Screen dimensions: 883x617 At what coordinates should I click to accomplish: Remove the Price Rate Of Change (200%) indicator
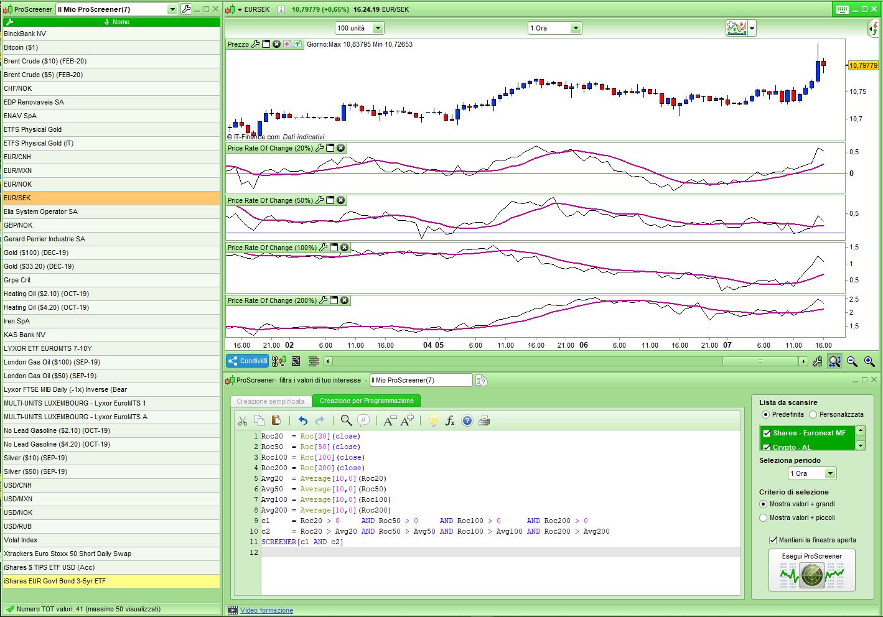point(344,300)
